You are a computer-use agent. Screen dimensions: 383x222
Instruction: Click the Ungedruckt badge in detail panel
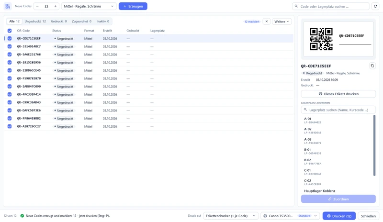pos(313,73)
